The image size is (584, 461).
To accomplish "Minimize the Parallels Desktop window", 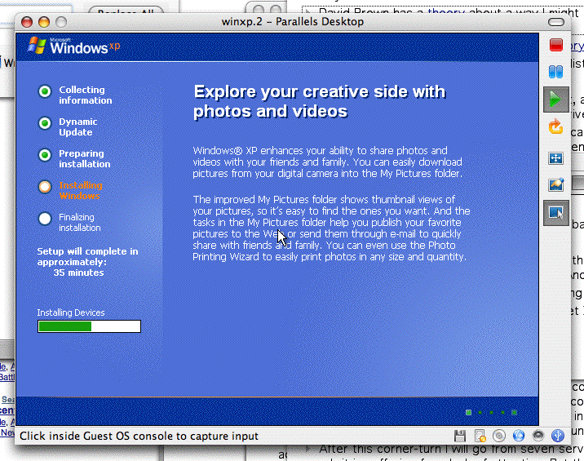I will click(43, 21).
